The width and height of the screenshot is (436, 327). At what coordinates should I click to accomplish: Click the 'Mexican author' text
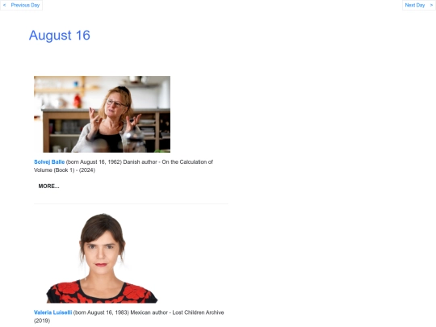[149, 312]
